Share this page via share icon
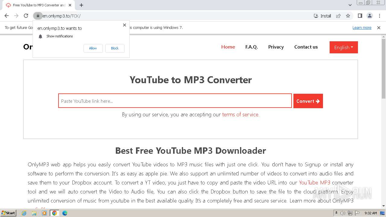This screenshot has height=217, width=386. tap(338, 16)
